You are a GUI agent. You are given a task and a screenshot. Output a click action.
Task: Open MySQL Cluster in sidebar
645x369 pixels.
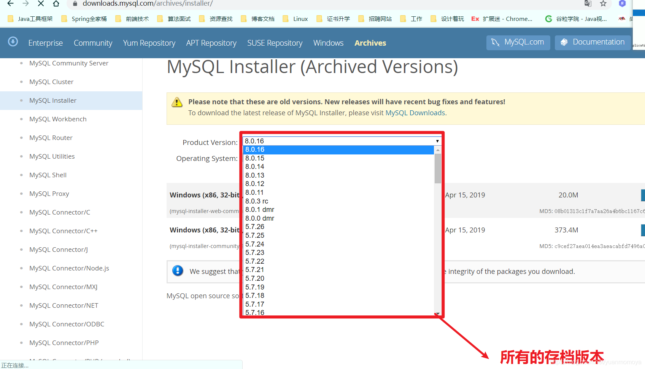click(x=51, y=82)
